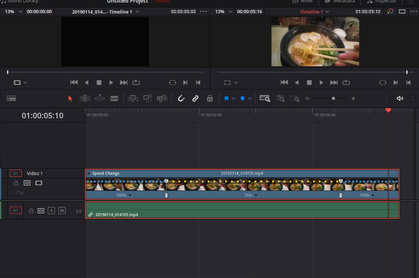
Task: Toggle the Position Lock icon
Action: 210,99
